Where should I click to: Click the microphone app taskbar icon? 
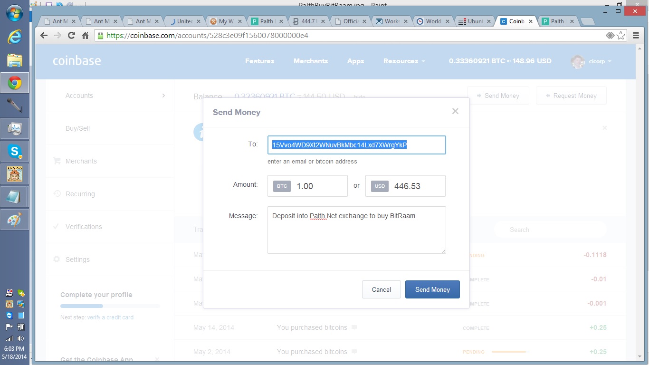coord(15,106)
